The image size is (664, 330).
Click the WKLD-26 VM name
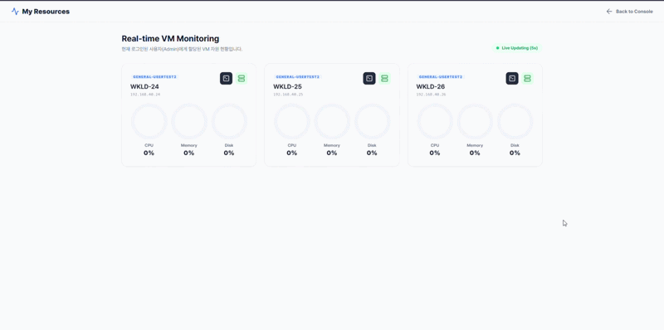pyautogui.click(x=431, y=87)
